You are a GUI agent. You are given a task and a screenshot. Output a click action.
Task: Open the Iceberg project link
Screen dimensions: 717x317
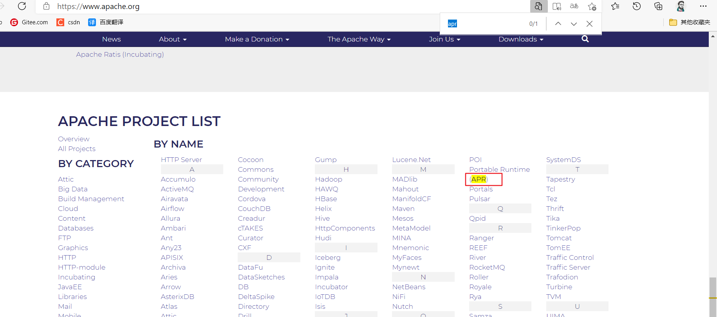pos(328,258)
